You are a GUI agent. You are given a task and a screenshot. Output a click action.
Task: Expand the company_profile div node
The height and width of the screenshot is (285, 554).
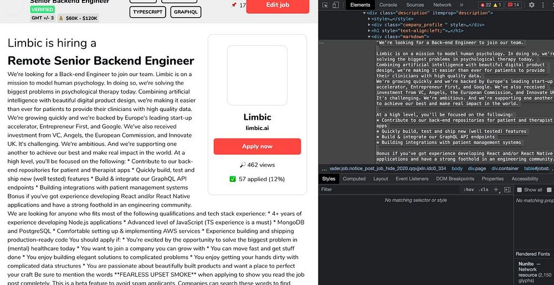pos(369,25)
